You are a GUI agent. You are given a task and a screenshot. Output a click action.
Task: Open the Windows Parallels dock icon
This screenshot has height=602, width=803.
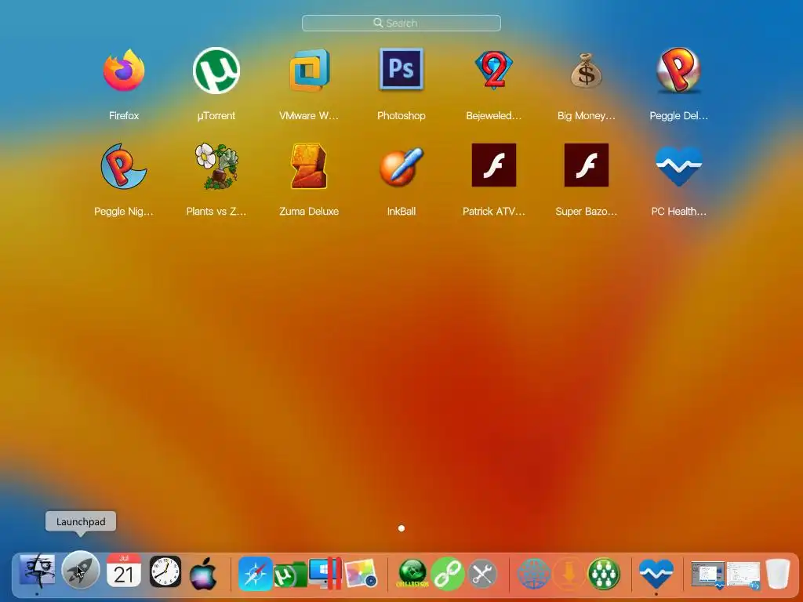pyautogui.click(x=325, y=573)
